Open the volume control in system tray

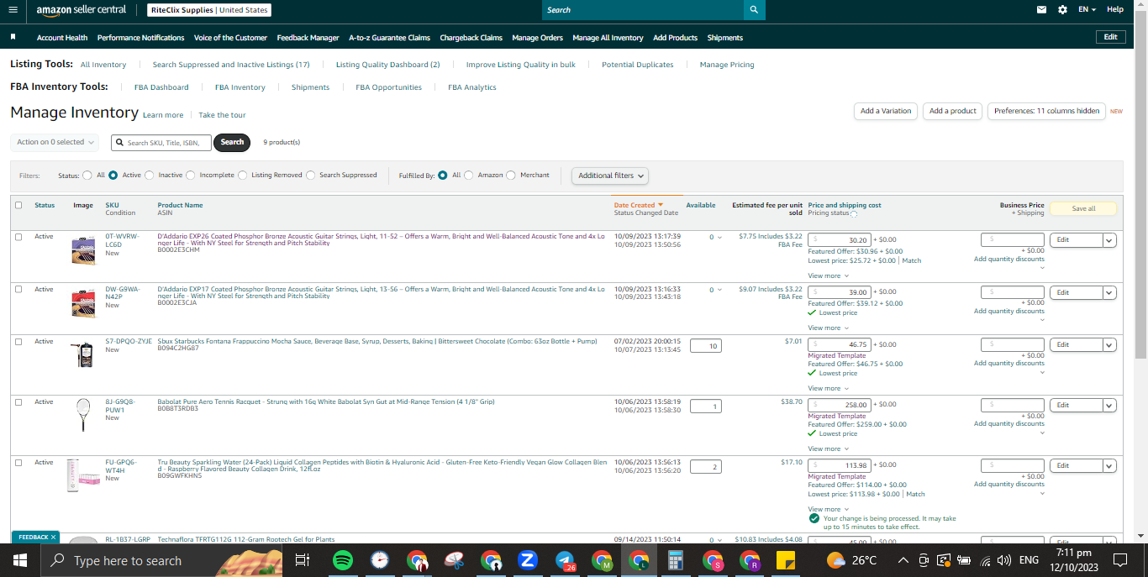click(1003, 560)
